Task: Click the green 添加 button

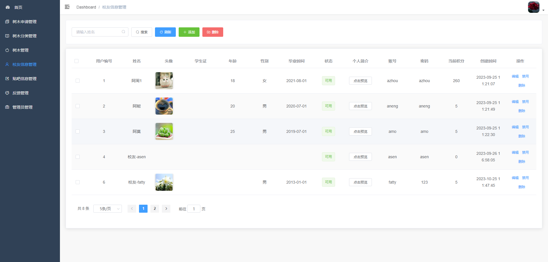Action: [x=189, y=32]
